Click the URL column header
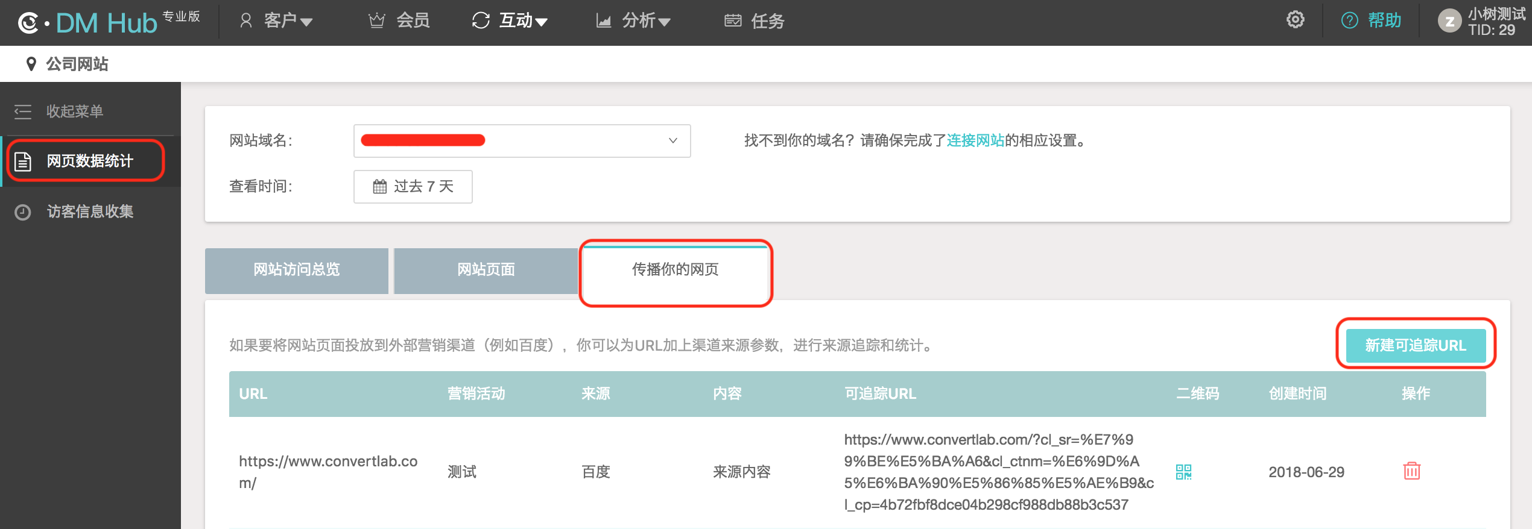 click(x=253, y=394)
